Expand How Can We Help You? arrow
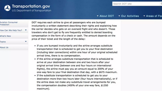 (x=26, y=30)
